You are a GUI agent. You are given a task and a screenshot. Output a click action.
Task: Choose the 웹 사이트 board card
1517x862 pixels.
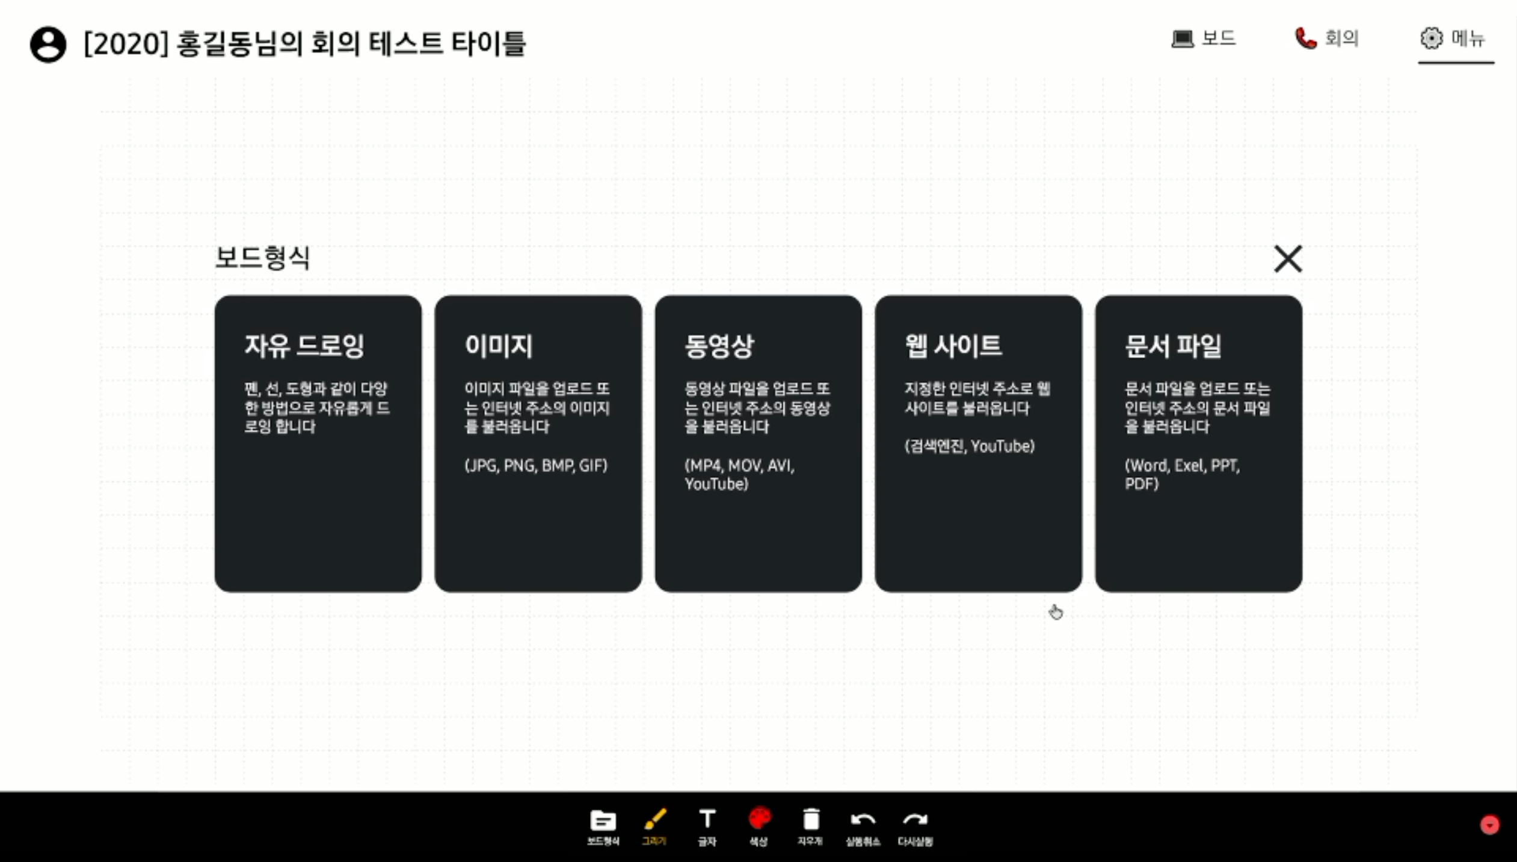[x=978, y=444]
